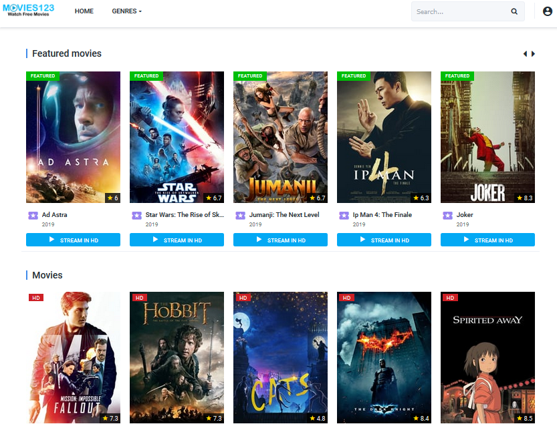Click the 2019 year under Ad Astra
The width and height of the screenshot is (557, 424).
coord(48,224)
